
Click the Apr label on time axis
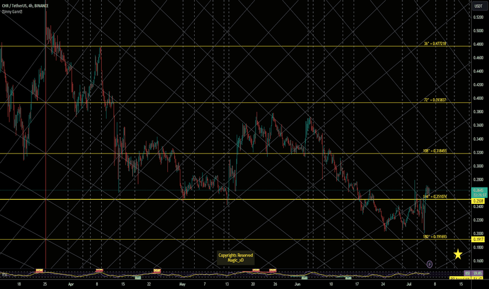[x=71, y=284]
